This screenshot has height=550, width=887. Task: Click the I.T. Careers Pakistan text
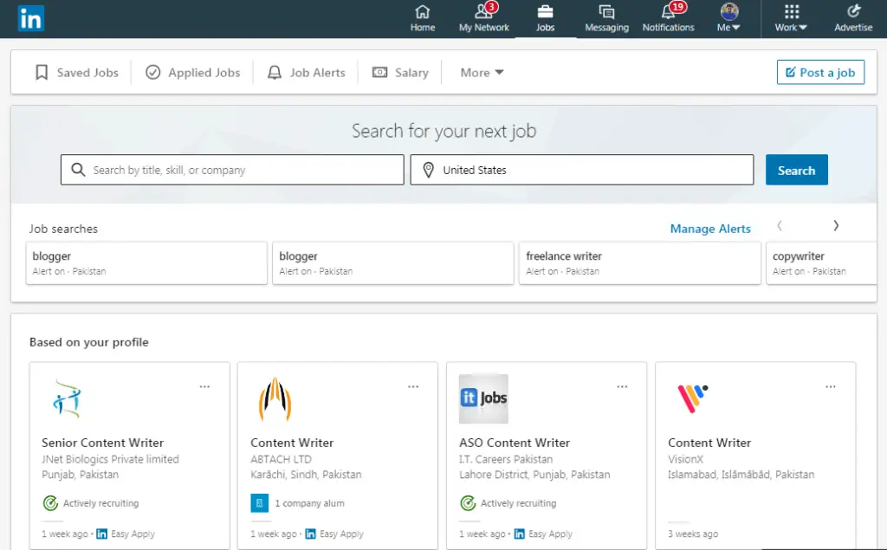tap(506, 459)
